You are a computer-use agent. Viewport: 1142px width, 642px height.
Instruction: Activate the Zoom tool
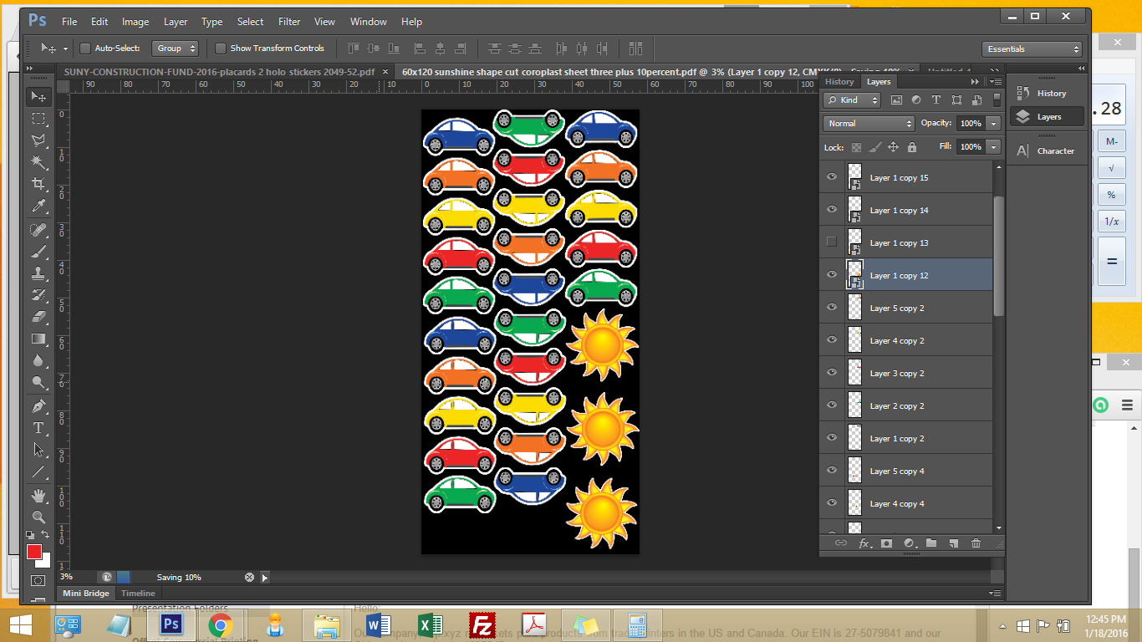click(x=38, y=517)
